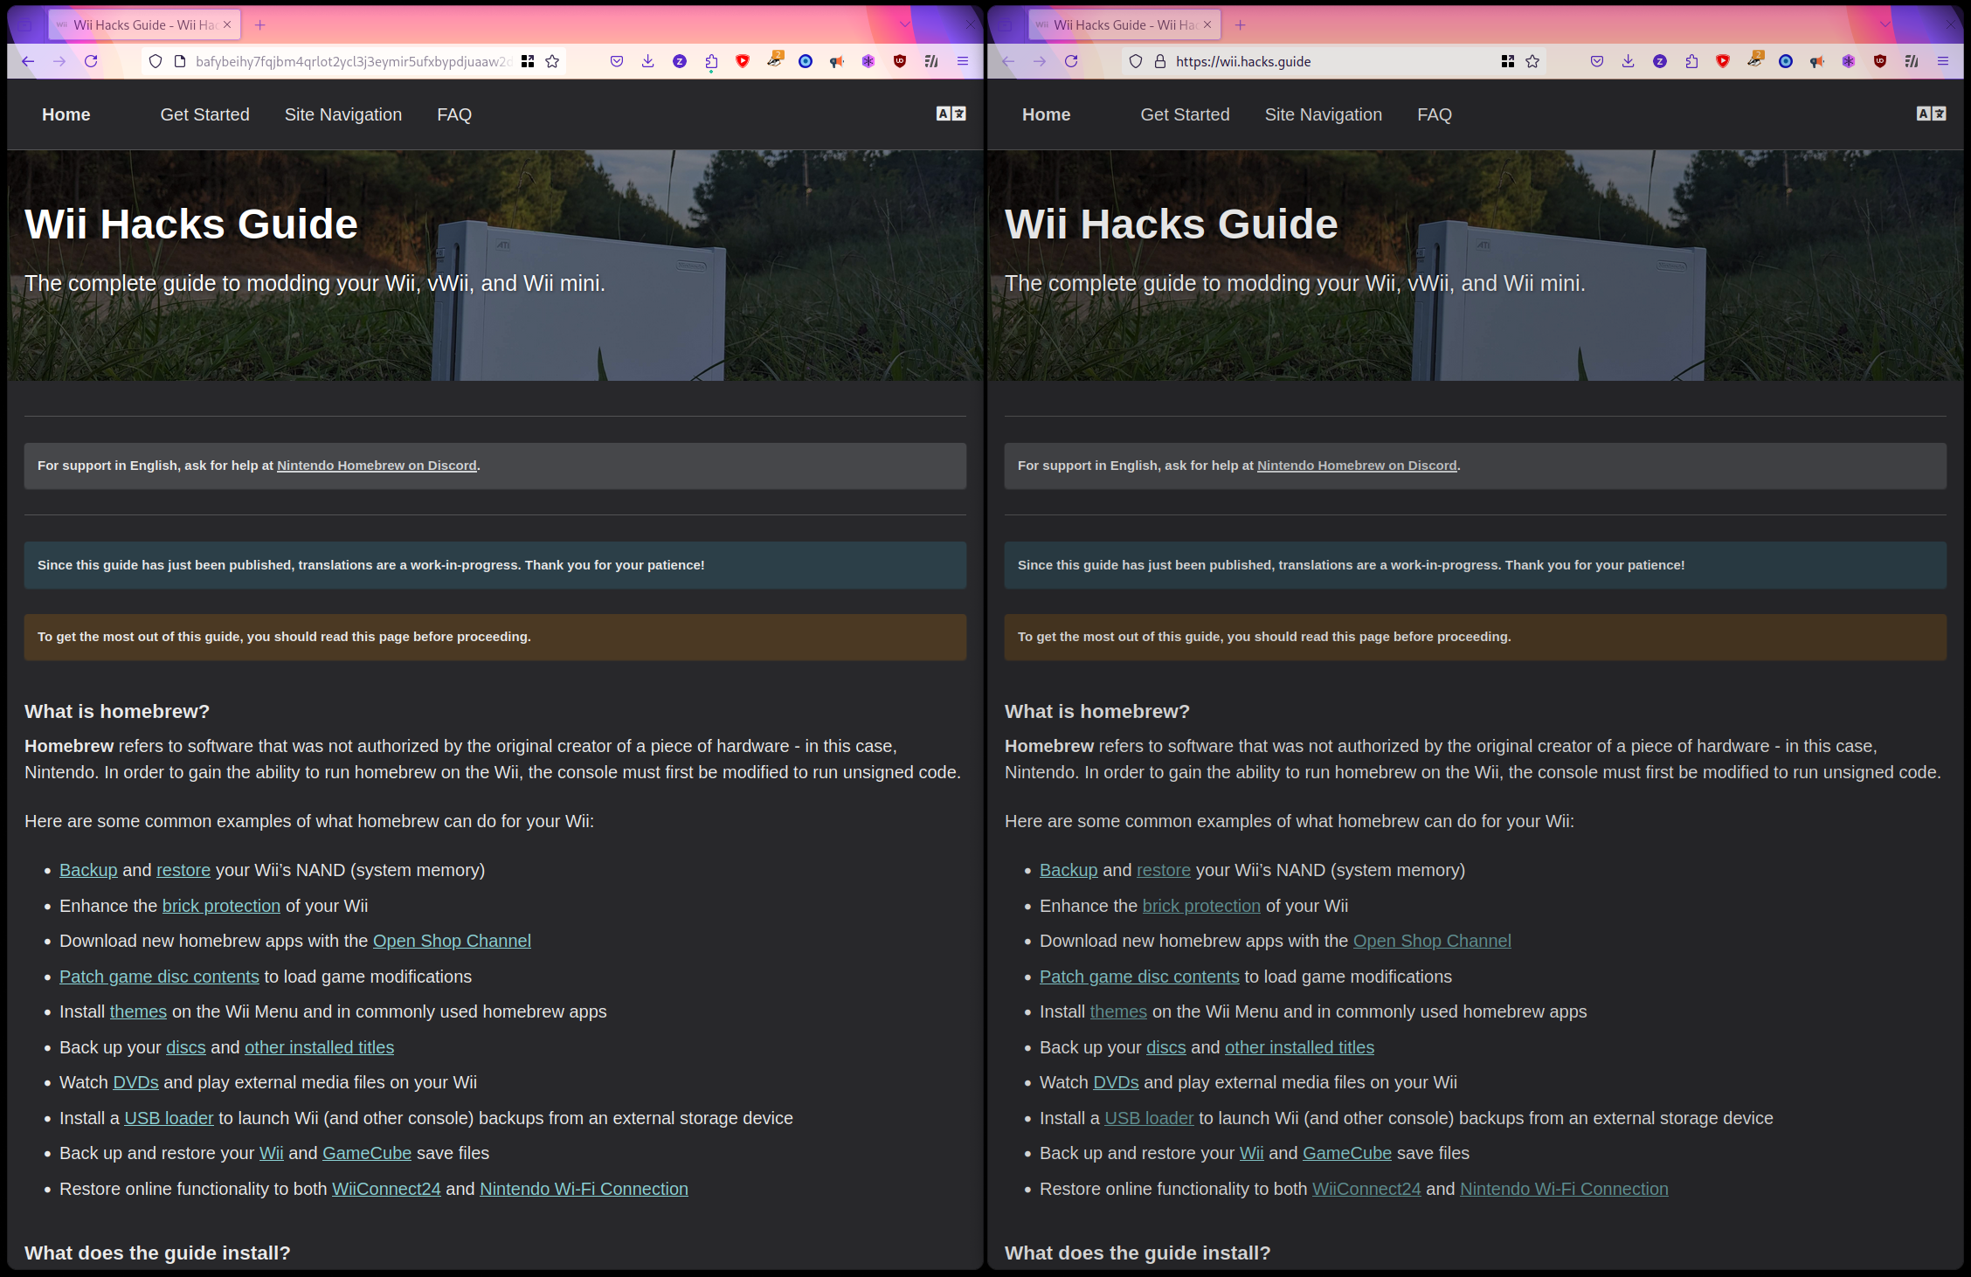Click the purple Z extension icon in left window
Viewport: 1971px width, 1277px height.
680,61
